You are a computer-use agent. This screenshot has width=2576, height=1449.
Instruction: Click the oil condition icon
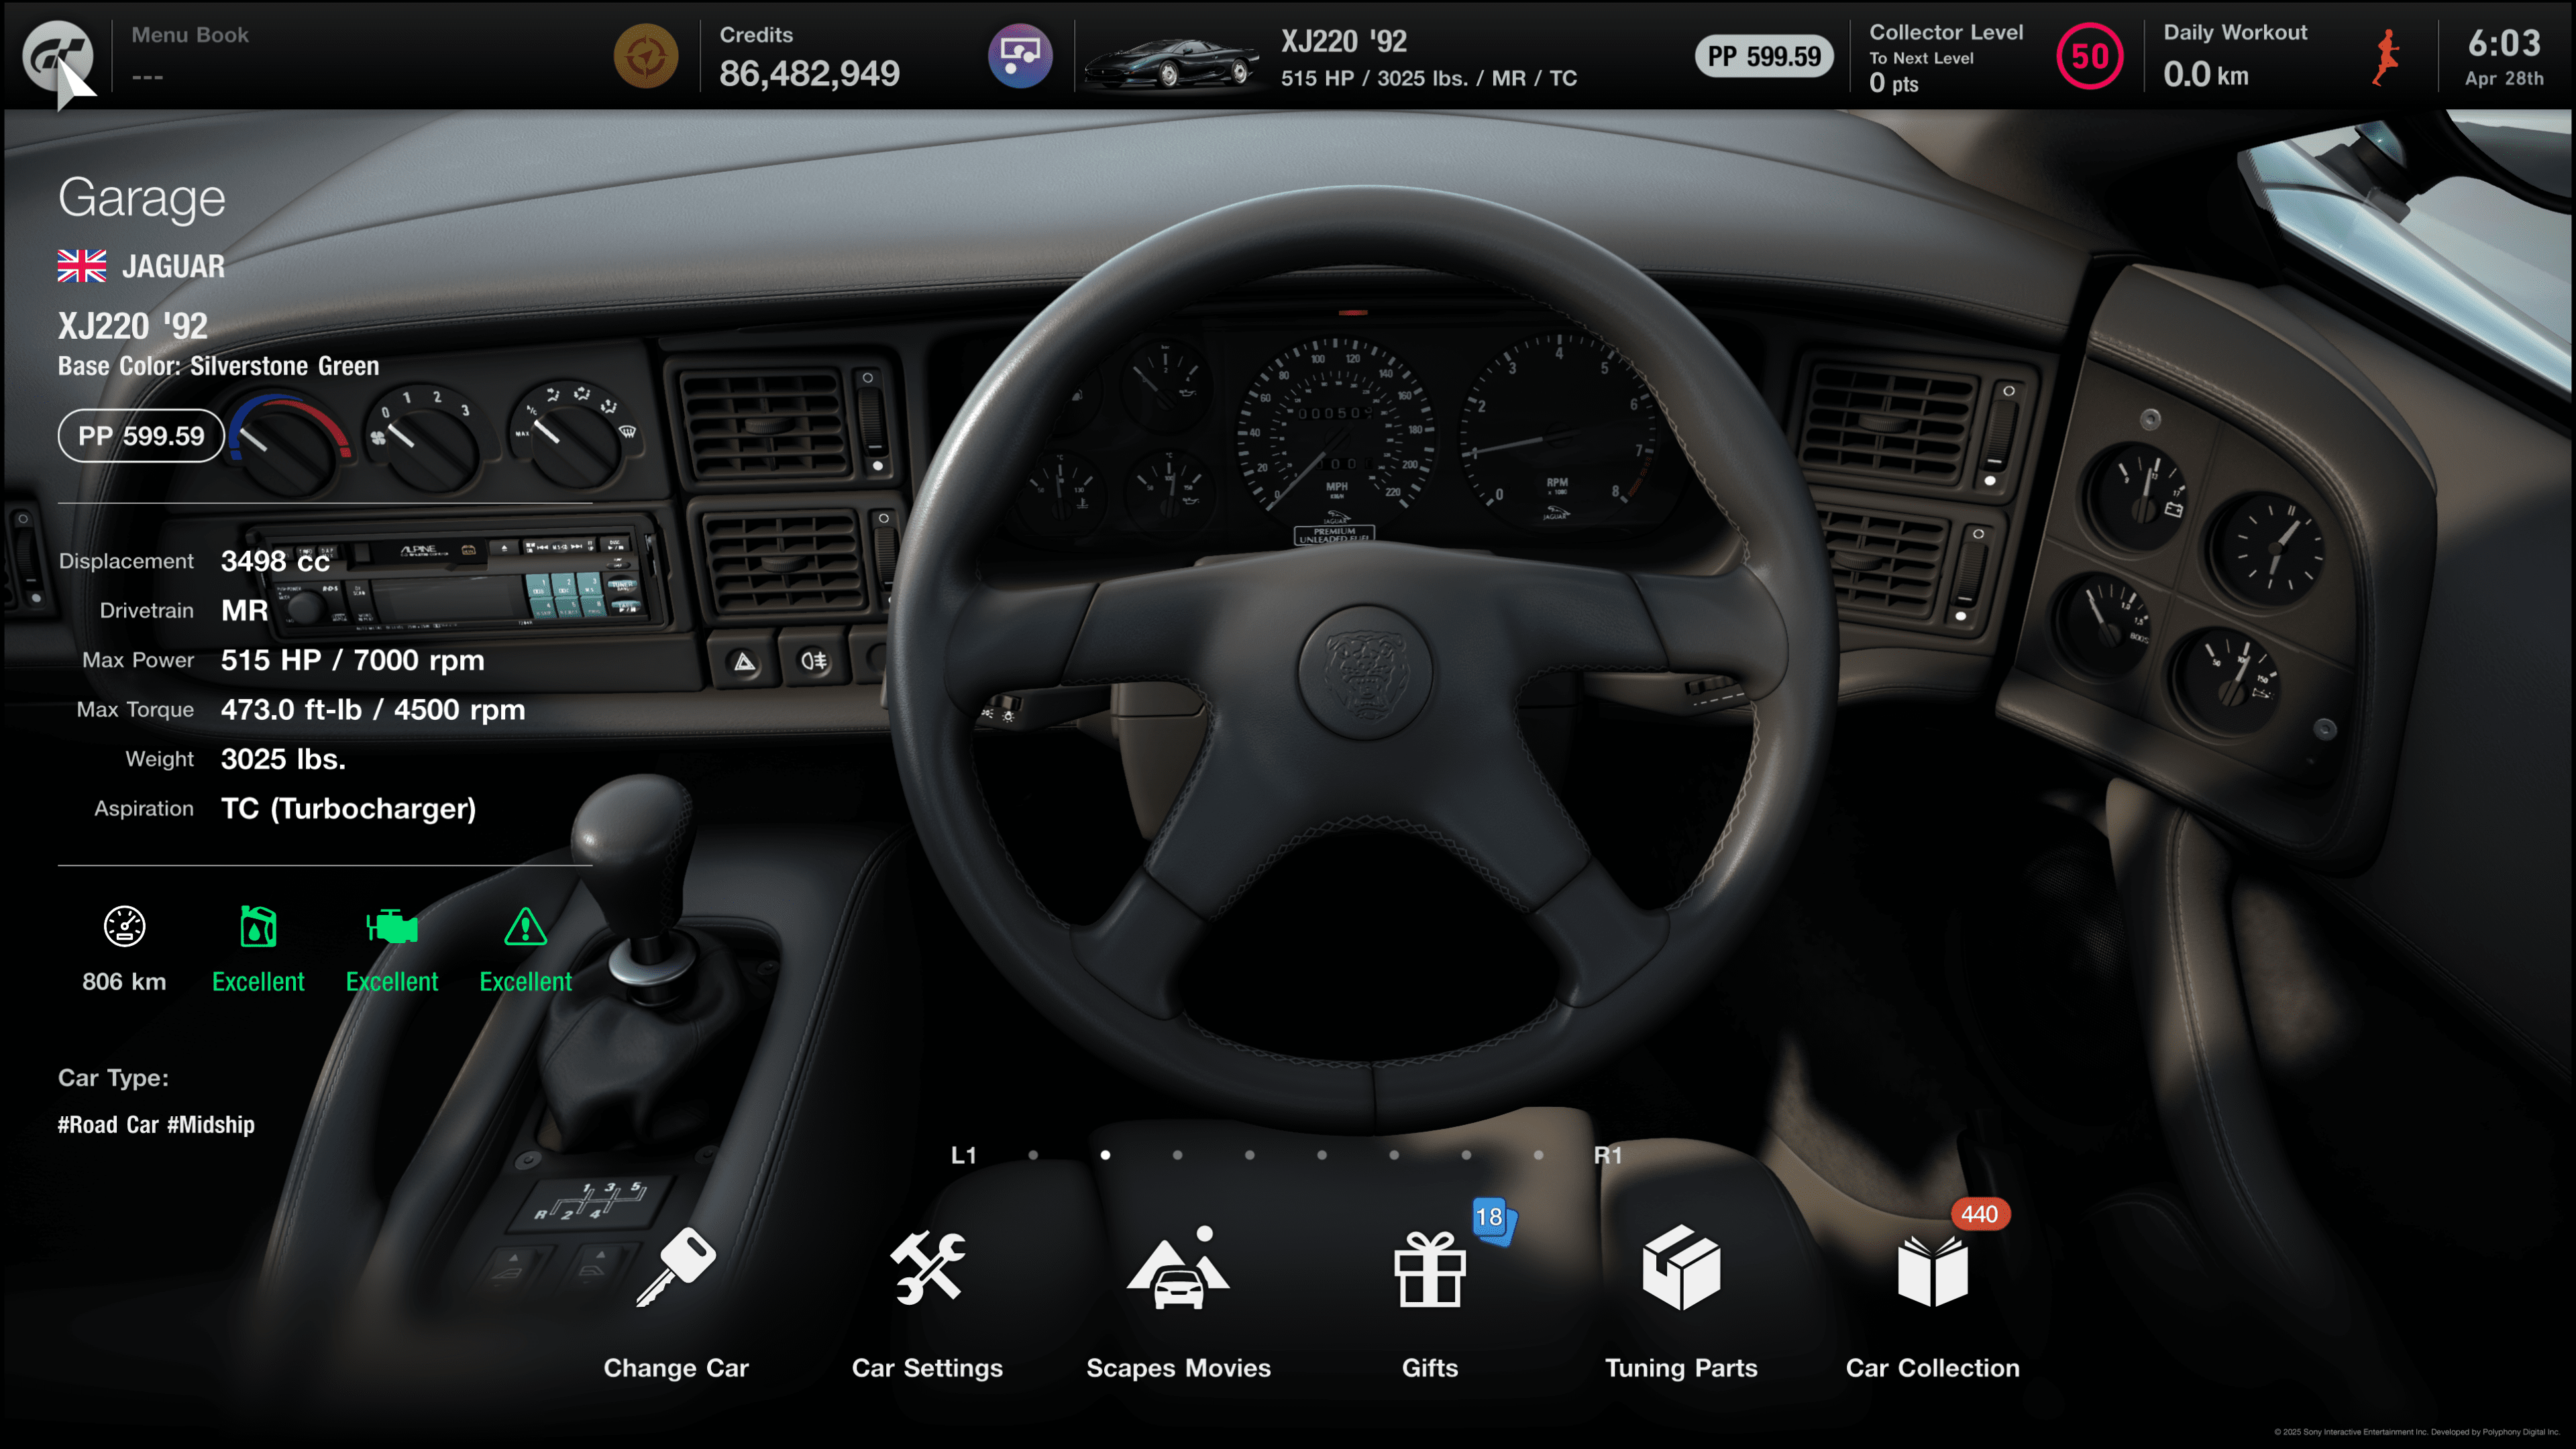click(258, 926)
